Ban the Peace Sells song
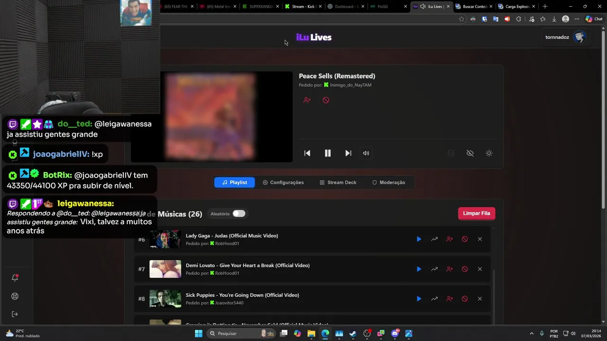Screen dimensions: 607x341 (x=326, y=100)
